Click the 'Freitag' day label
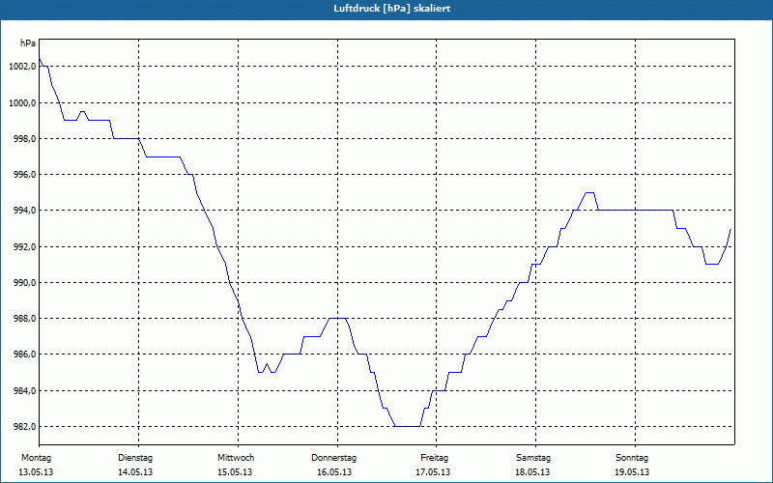The width and height of the screenshot is (773, 483). coord(434,458)
